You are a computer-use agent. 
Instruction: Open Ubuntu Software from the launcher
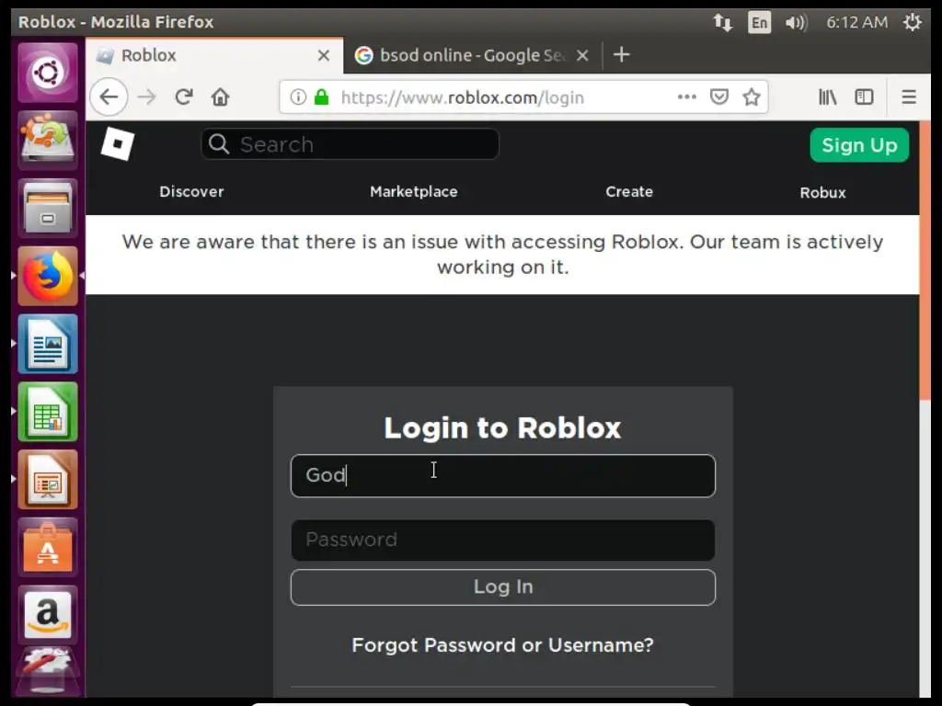48,548
